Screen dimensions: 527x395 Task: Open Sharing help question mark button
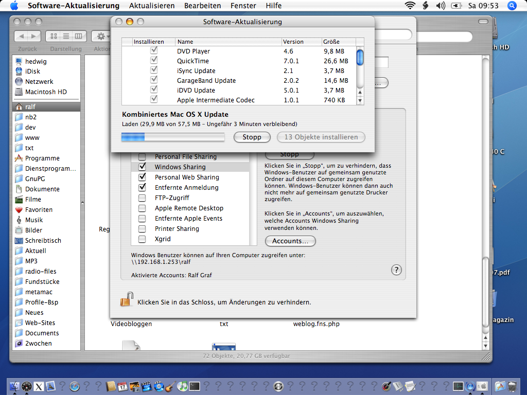pos(397,270)
